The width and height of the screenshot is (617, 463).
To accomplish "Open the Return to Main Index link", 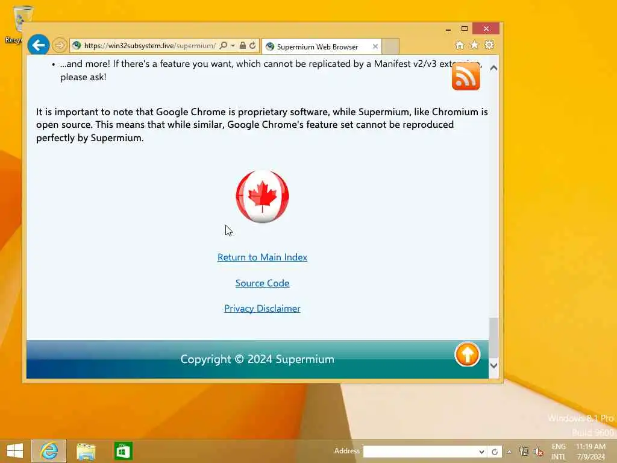I will click(262, 257).
